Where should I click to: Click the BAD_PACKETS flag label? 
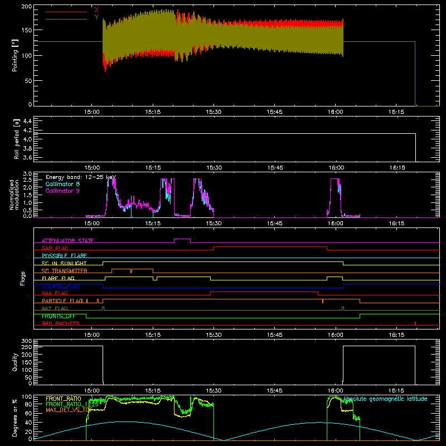click(x=61, y=323)
